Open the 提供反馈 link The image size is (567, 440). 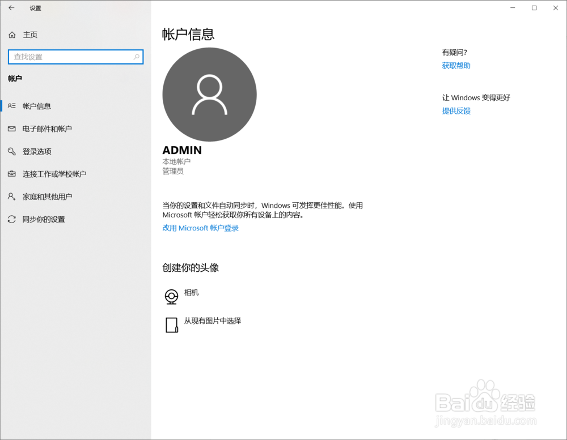pyautogui.click(x=456, y=111)
